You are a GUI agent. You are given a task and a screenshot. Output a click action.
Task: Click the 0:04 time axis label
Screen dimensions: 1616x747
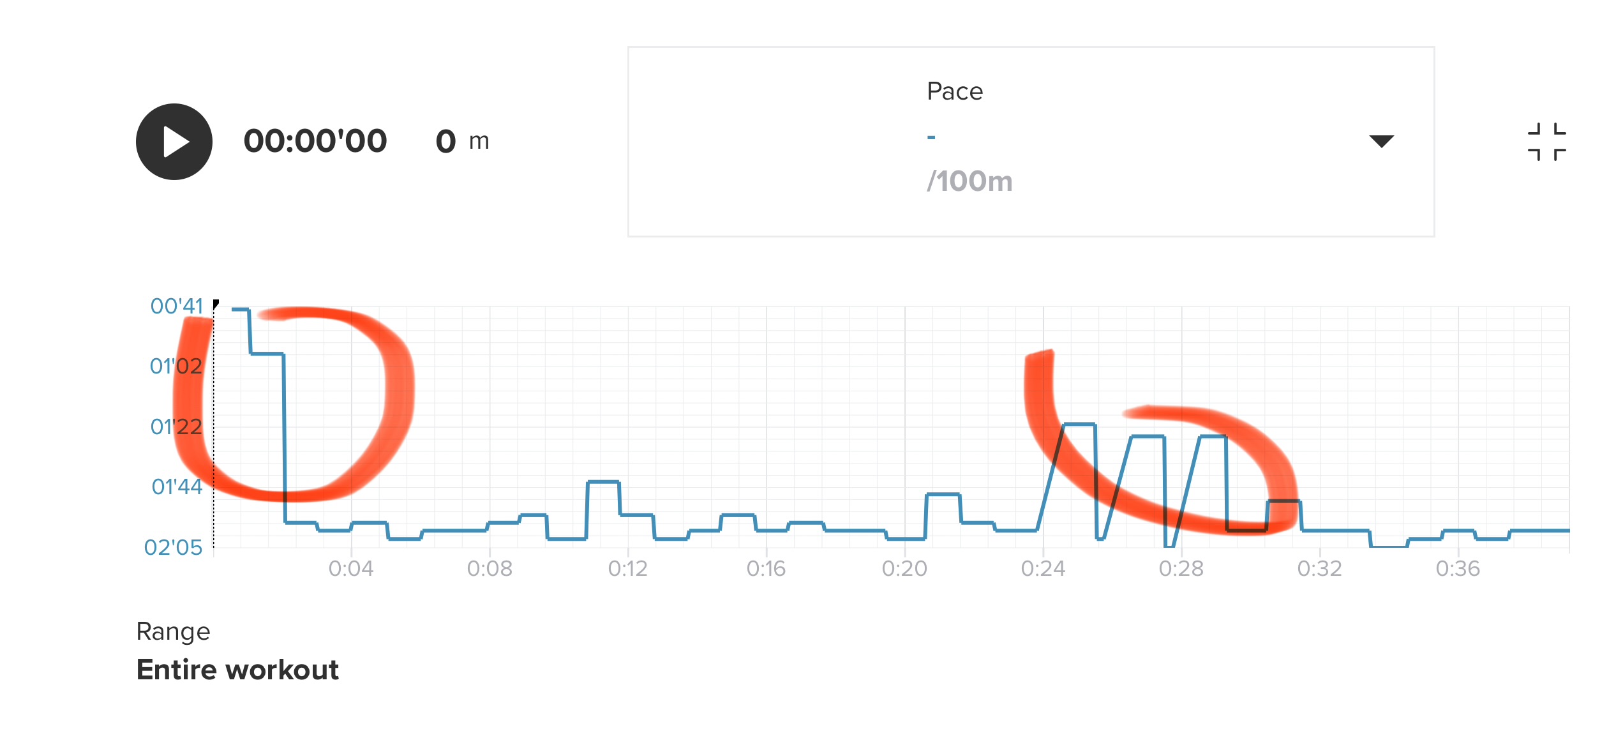pyautogui.click(x=351, y=568)
